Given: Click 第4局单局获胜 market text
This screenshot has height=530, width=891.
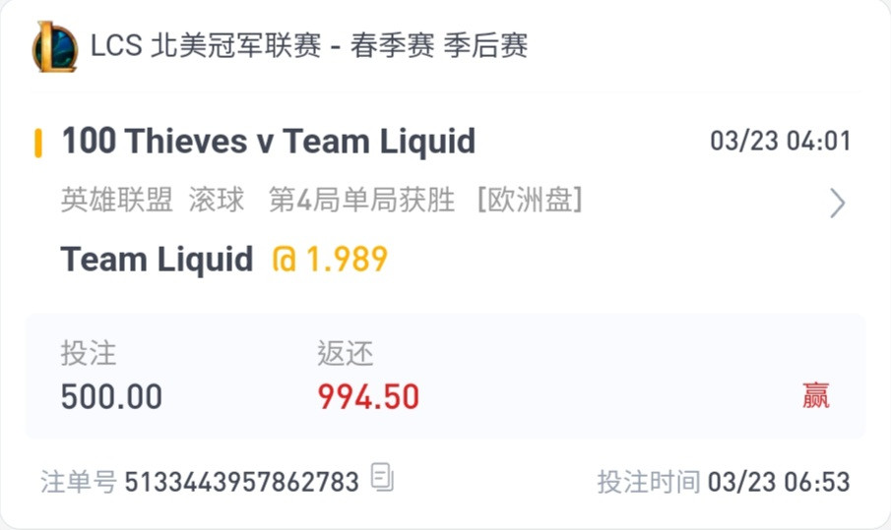Looking at the screenshot, I should coord(361,200).
